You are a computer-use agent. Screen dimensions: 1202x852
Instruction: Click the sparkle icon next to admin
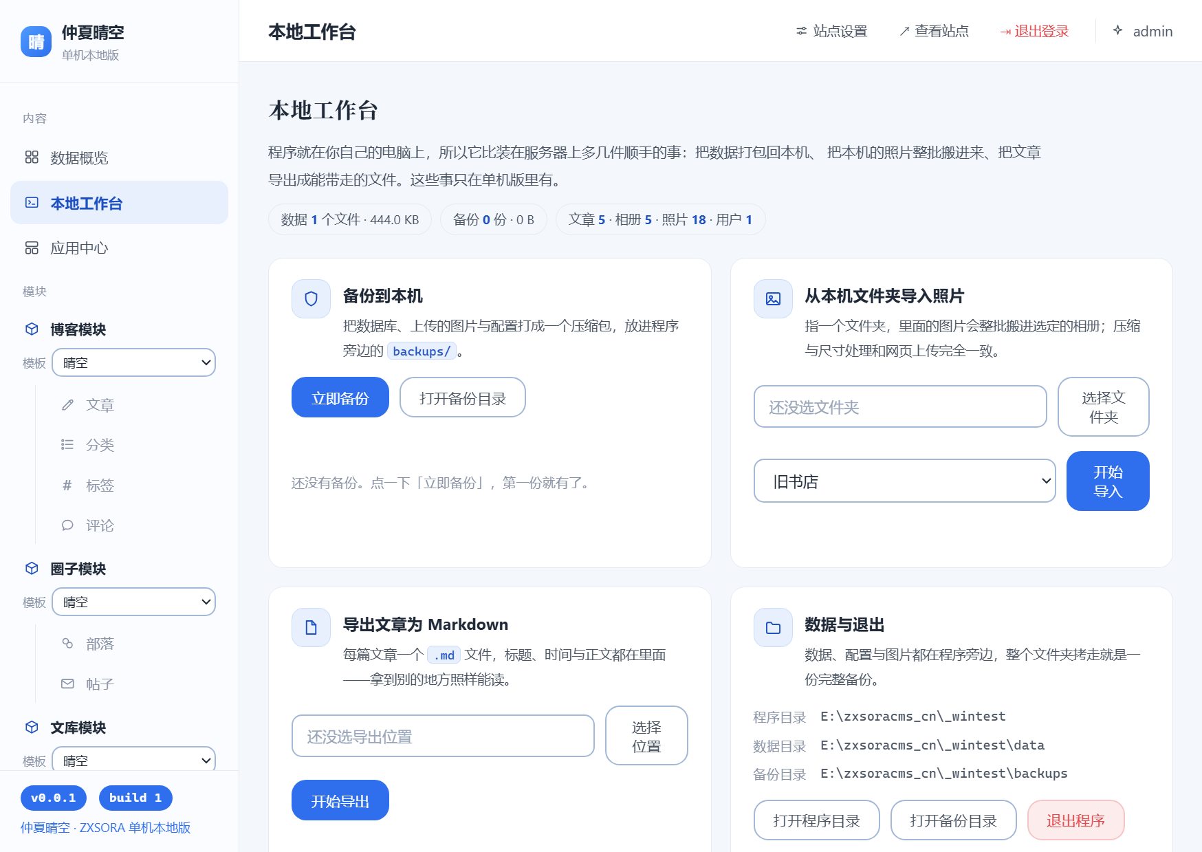[x=1117, y=30]
